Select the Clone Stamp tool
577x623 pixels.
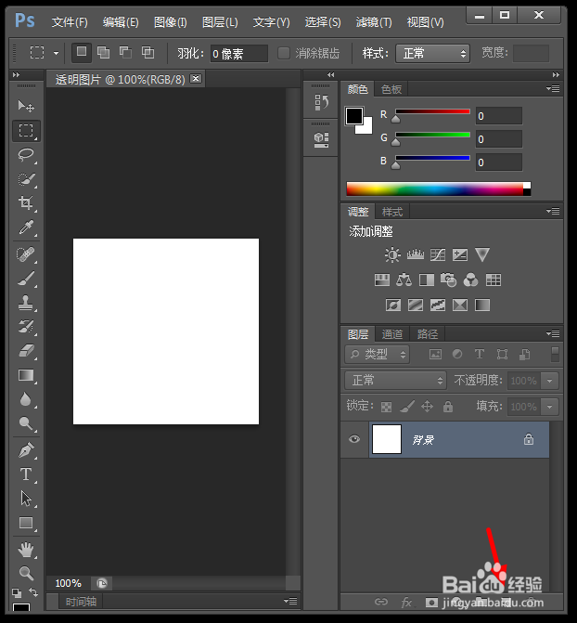click(x=26, y=303)
